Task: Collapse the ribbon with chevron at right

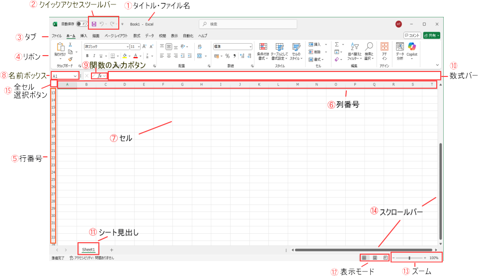Action: click(437, 65)
